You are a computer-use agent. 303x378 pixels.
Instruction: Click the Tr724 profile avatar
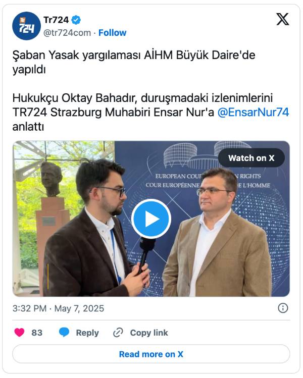point(27,26)
